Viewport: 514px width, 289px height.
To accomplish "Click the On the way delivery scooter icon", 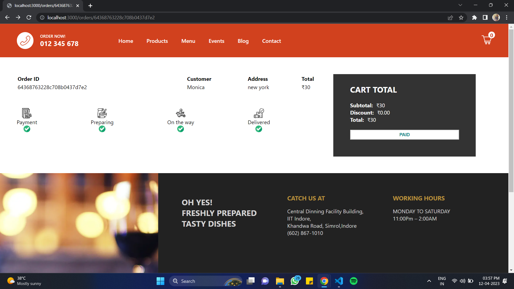I will pos(180,113).
